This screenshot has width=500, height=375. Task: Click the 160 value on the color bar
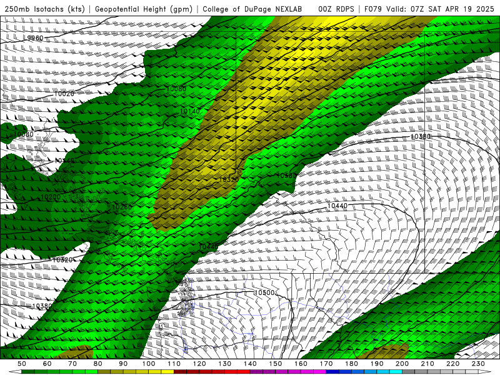click(x=301, y=364)
